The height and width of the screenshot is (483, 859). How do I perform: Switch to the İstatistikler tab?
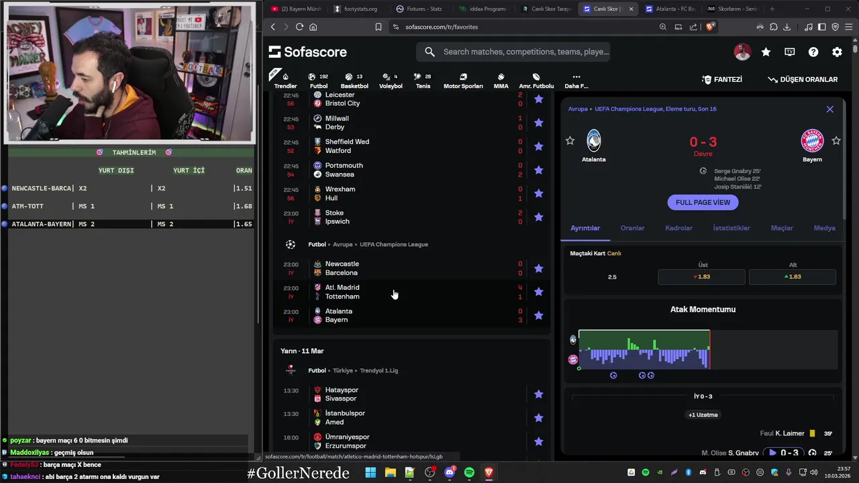point(731,228)
